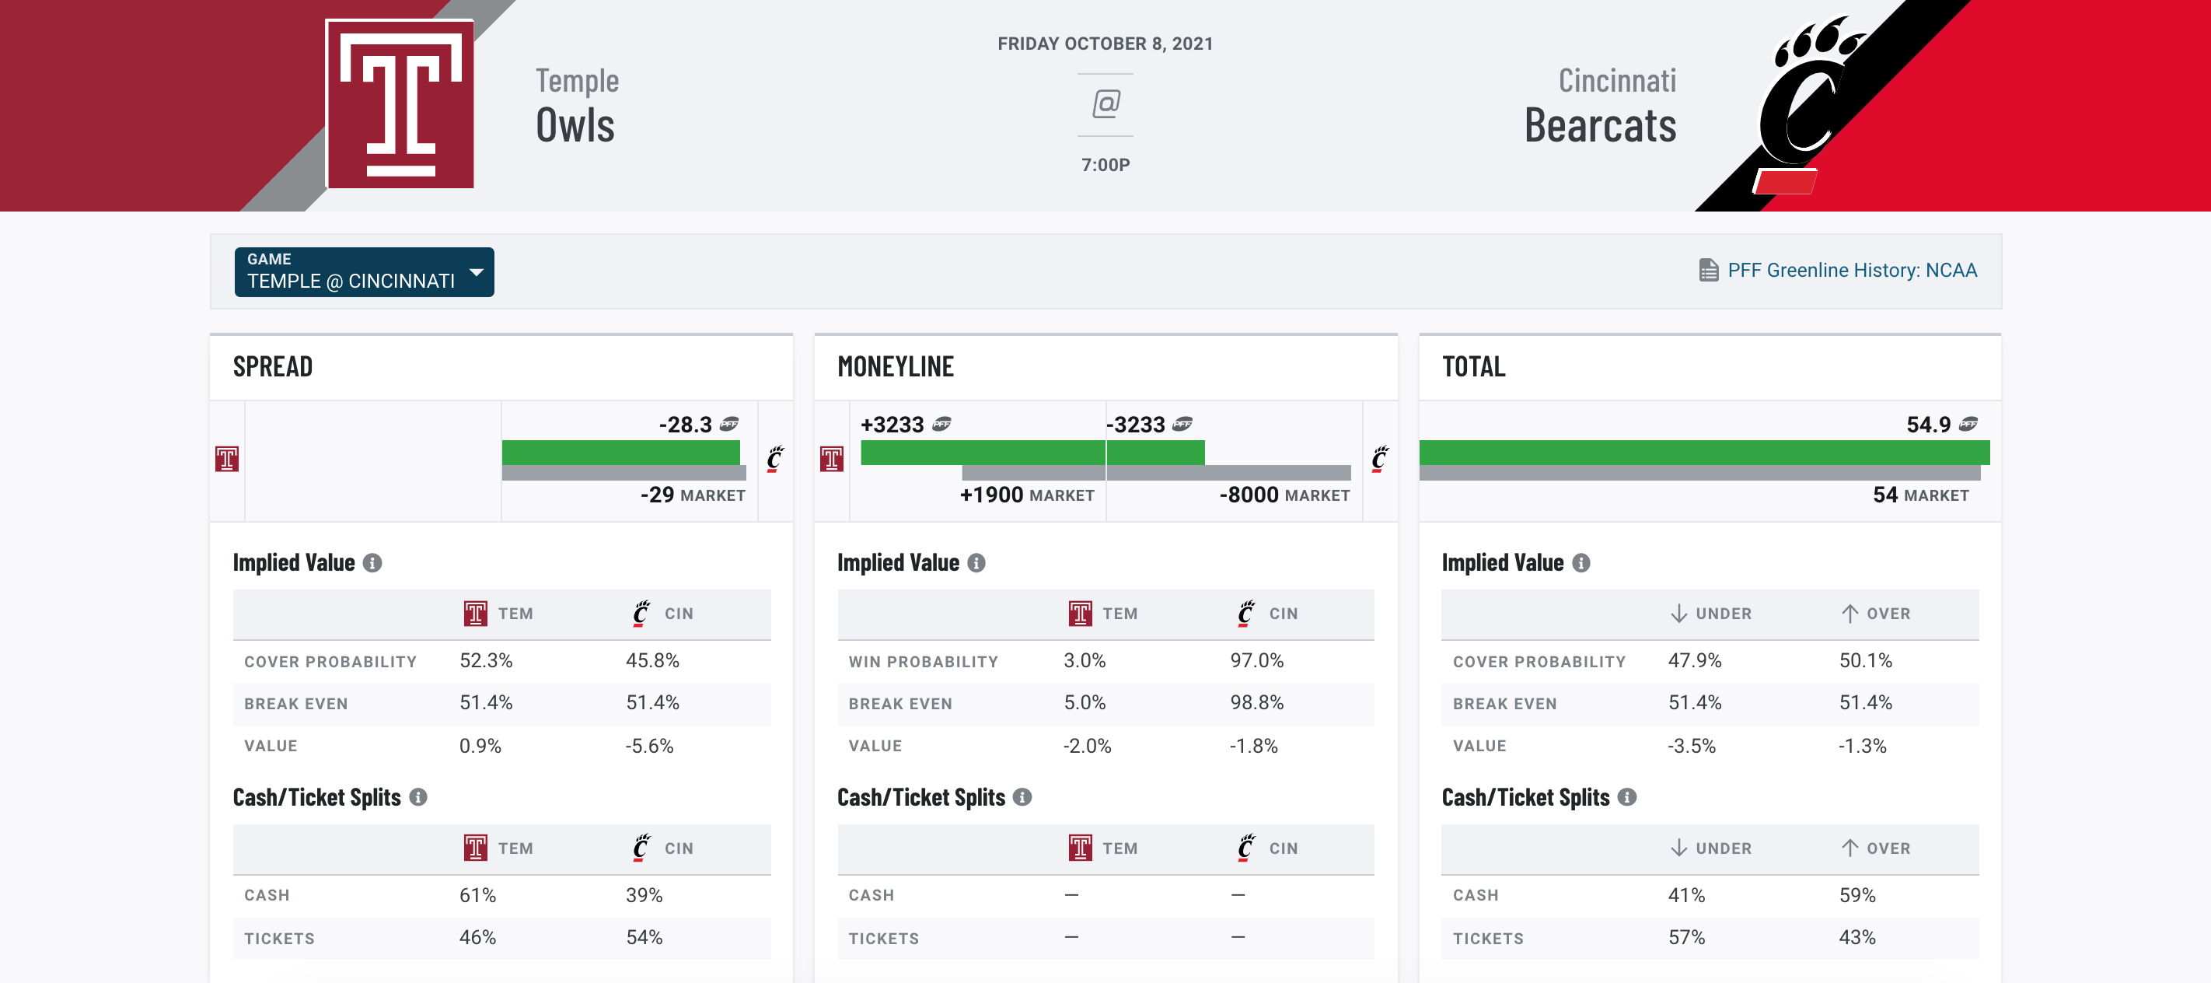Click PFF football icon next to -28.3
Image resolution: width=2211 pixels, height=983 pixels.
pos(729,424)
